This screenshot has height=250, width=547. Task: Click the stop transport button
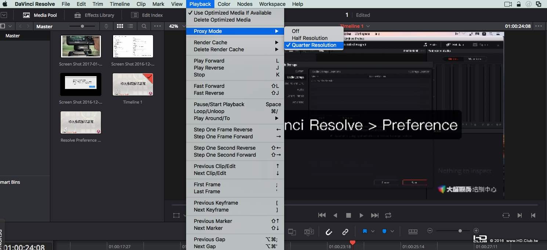[348, 215]
